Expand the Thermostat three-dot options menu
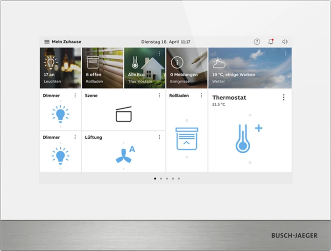Viewport: 331px width, 251px height. click(x=283, y=97)
